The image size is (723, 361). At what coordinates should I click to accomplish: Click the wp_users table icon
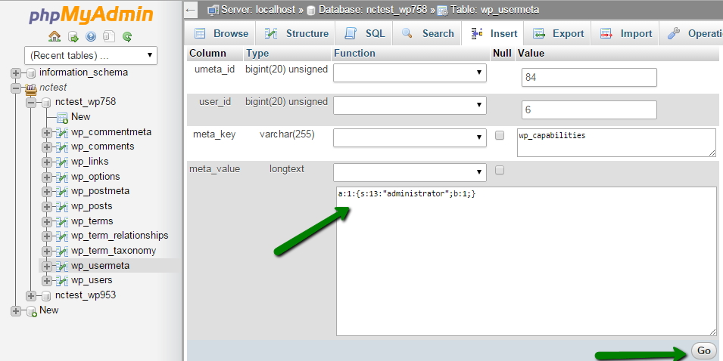(x=62, y=280)
